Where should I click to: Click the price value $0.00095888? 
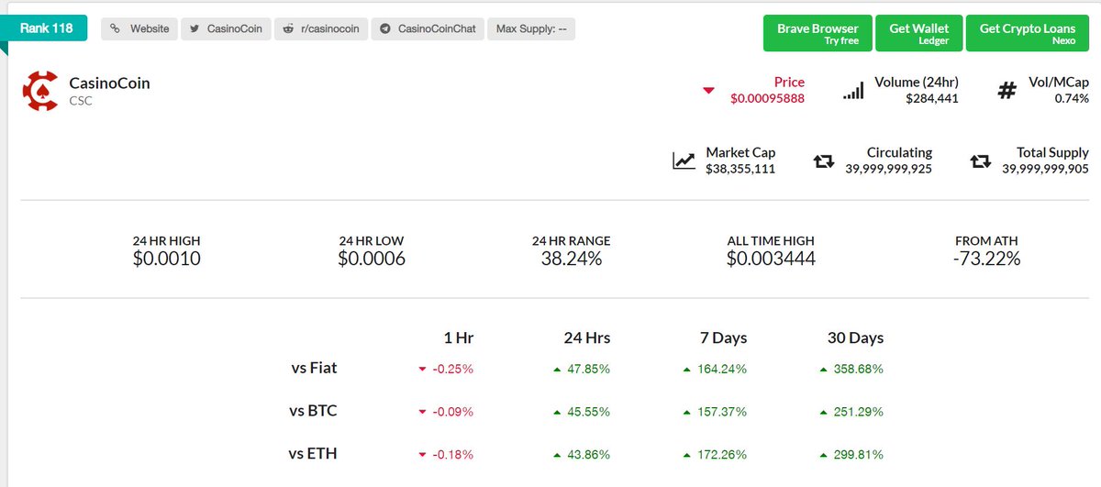click(x=767, y=98)
